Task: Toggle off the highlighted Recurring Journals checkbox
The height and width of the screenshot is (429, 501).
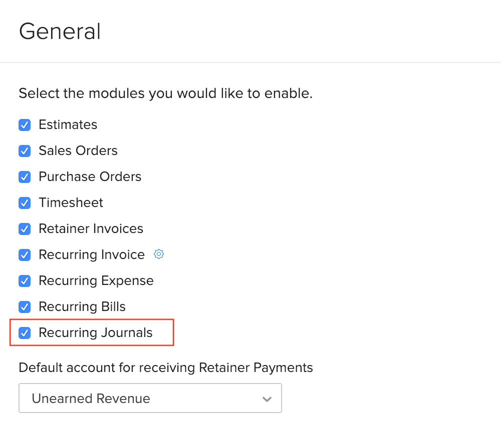Action: [24, 333]
